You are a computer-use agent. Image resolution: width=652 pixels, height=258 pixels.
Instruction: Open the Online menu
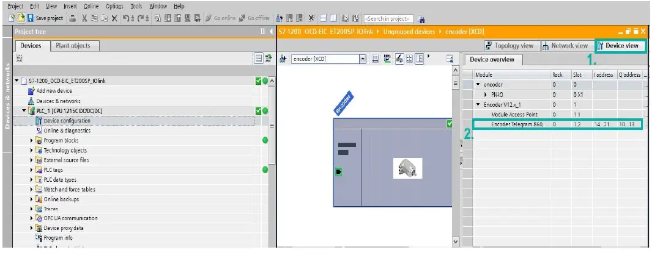pyautogui.click(x=91, y=6)
